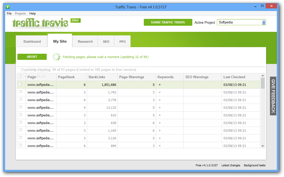Sort by the BackLinks column header
Screen dimensions: 284x177
point(102,77)
